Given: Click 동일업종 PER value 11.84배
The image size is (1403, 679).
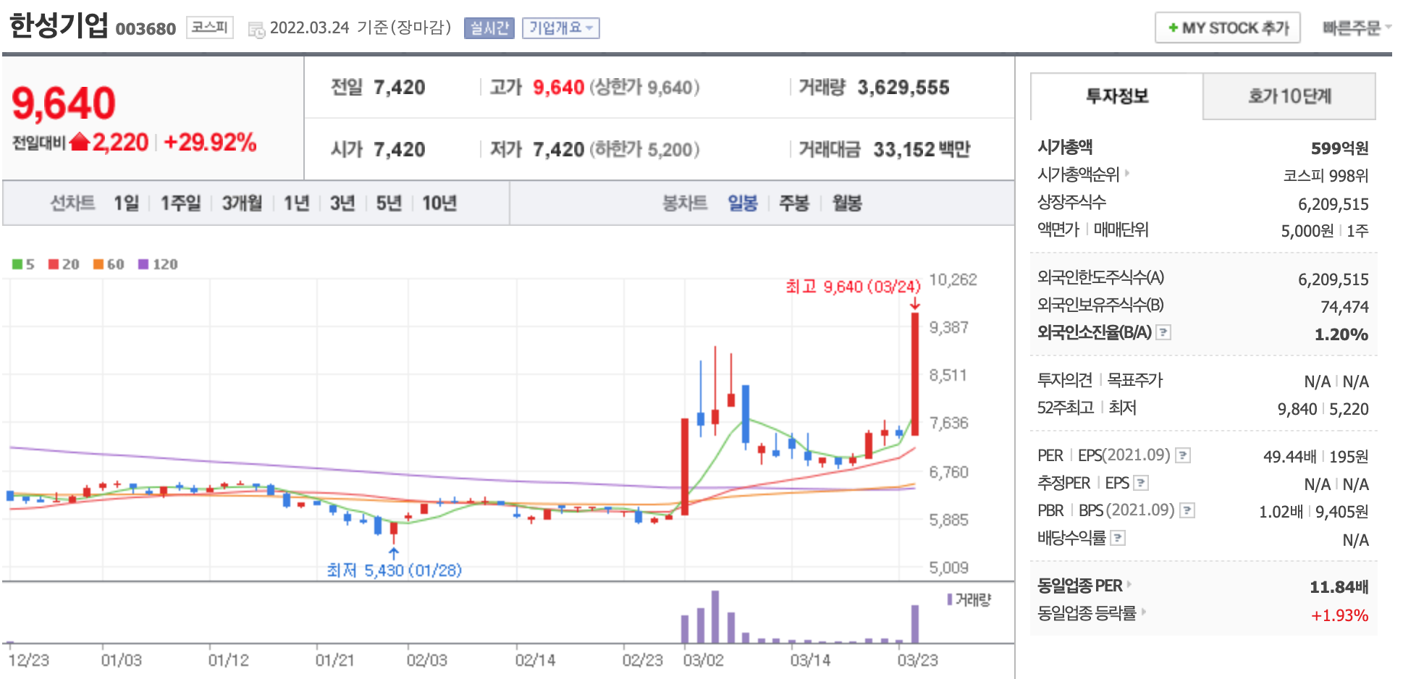Looking at the screenshot, I should [1339, 587].
